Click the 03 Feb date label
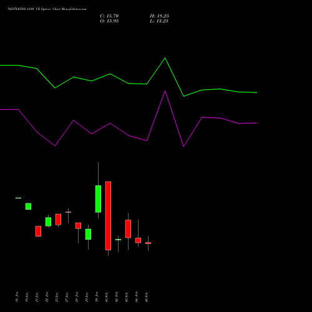This screenshot has width=312, height=312. (127, 297)
